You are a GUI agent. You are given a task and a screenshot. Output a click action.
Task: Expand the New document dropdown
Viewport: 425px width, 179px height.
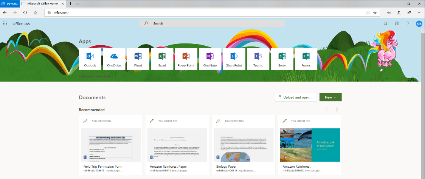[x=330, y=97]
